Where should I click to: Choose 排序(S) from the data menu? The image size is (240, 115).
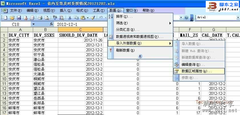(140, 17)
